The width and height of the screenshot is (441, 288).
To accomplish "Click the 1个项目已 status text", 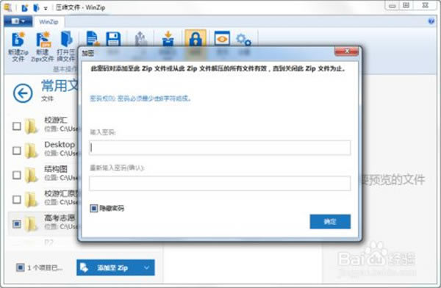I will pos(45,267).
